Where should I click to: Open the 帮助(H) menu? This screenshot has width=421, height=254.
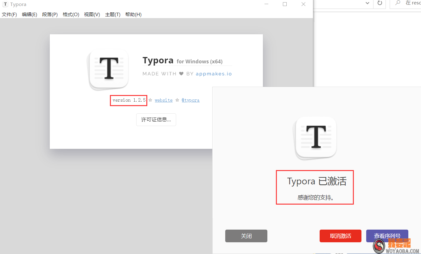pyautogui.click(x=133, y=15)
